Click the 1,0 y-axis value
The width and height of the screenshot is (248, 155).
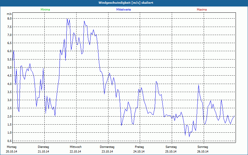coord(10,133)
